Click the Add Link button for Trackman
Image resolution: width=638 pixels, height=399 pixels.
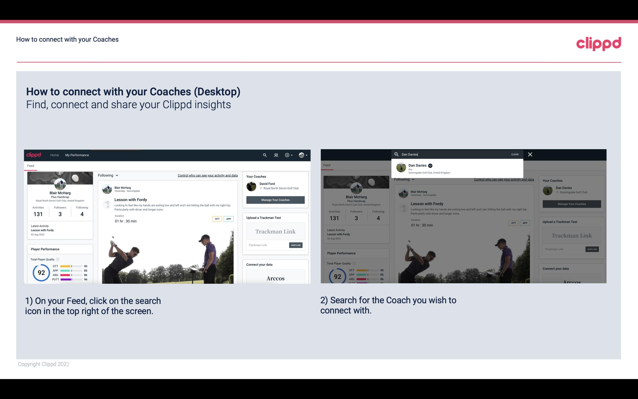tap(296, 245)
